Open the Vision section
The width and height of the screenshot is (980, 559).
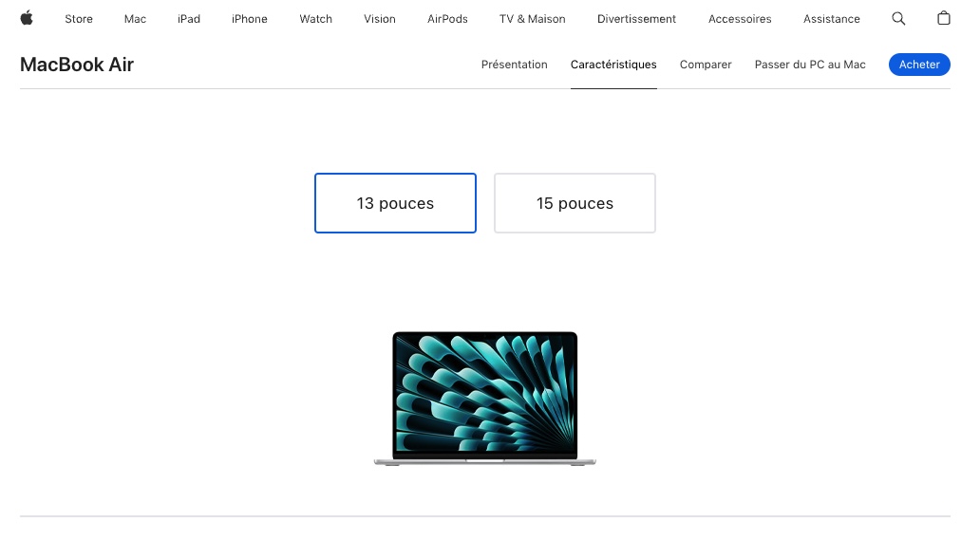click(x=379, y=18)
